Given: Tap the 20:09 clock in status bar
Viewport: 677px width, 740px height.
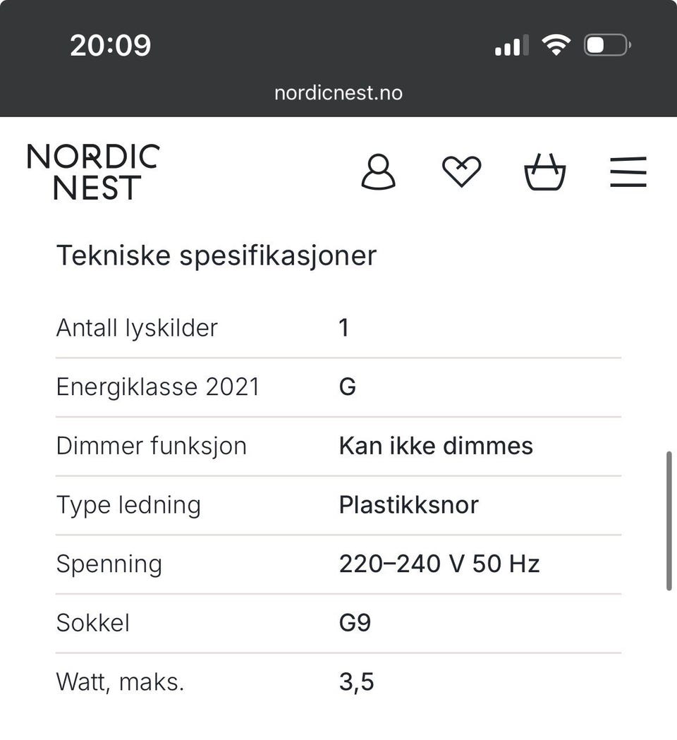Looking at the screenshot, I should pos(111,46).
